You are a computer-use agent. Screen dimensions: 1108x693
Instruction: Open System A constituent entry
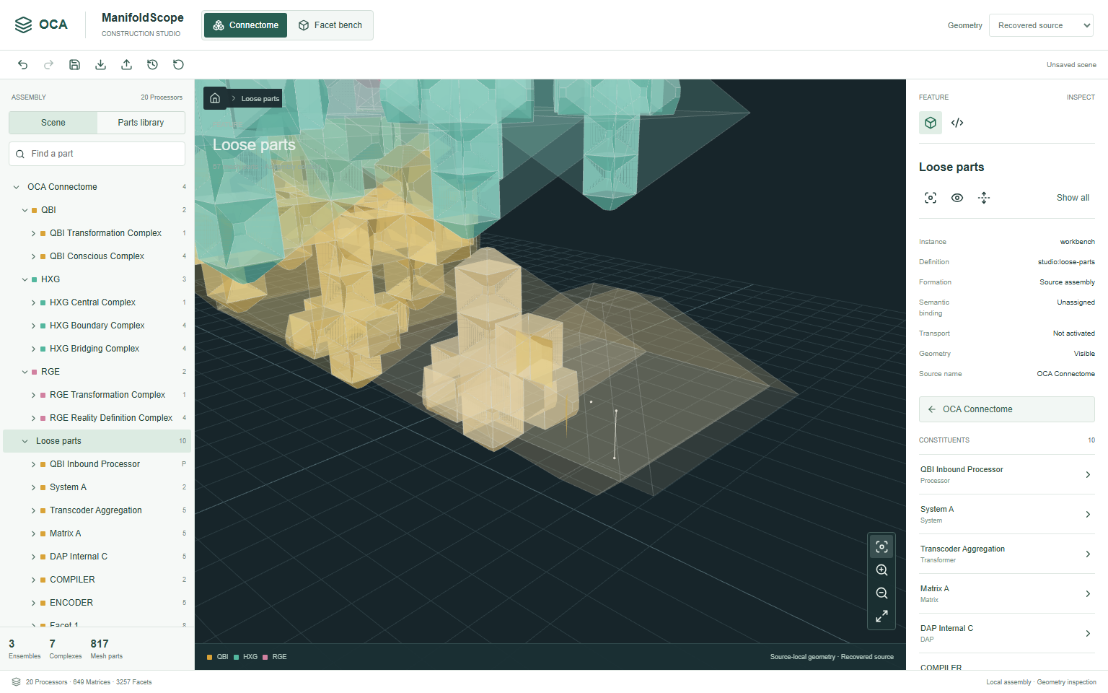point(1007,514)
